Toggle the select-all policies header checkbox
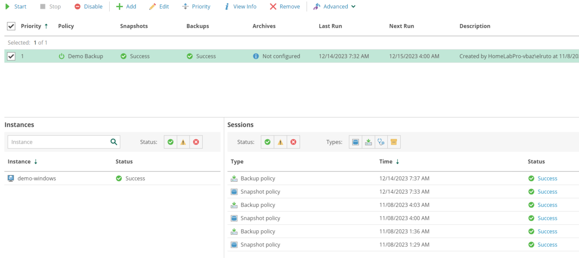 [x=11, y=26]
